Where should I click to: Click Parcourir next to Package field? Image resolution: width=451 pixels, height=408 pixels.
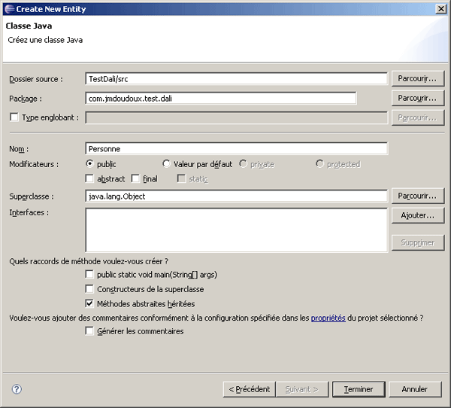coord(417,98)
